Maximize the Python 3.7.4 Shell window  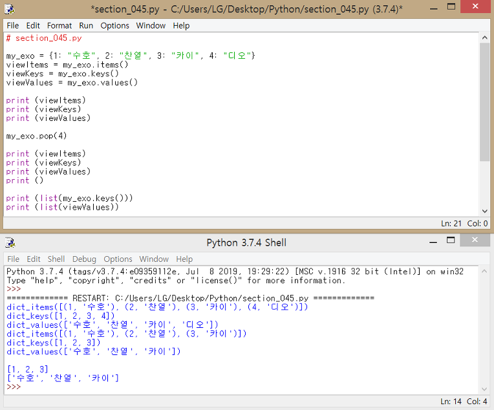[451, 241]
